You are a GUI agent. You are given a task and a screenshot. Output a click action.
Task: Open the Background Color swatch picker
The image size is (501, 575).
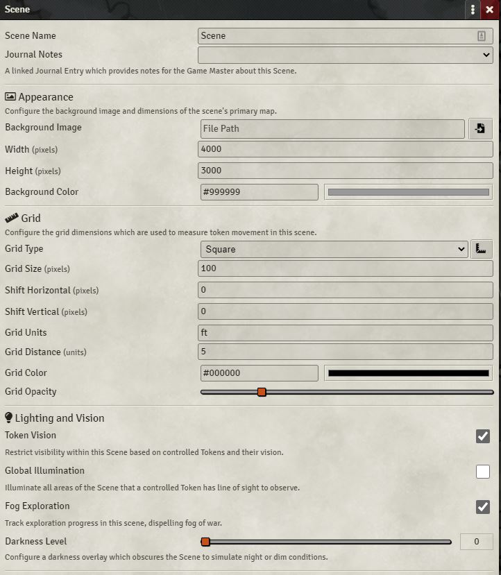click(408, 192)
